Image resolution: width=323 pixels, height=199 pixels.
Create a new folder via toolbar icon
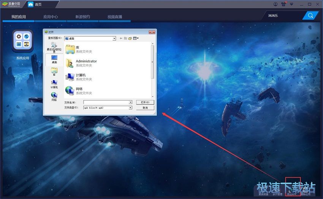130,38
